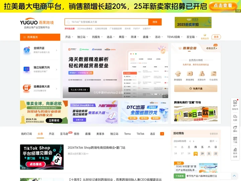The width and height of the screenshot is (241, 181).
Task: Switch to 美客多 news tab
Action: pyautogui.click(x=100, y=134)
